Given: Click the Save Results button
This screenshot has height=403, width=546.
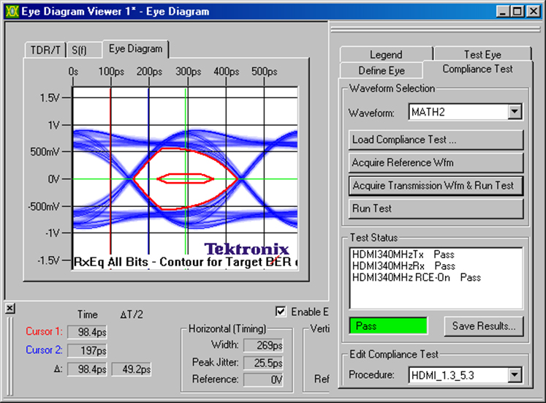Looking at the screenshot, I should pyautogui.click(x=483, y=326).
